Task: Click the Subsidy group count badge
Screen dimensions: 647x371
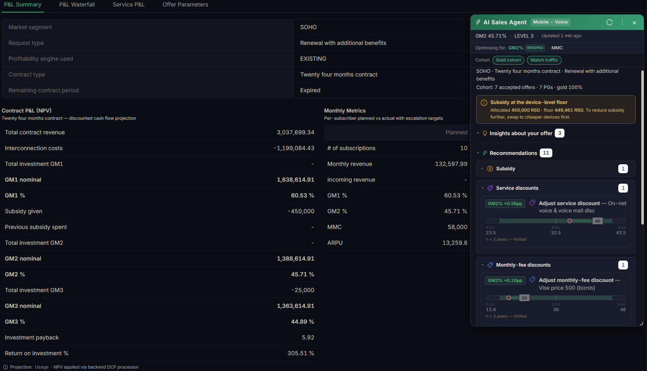Action: point(623,169)
